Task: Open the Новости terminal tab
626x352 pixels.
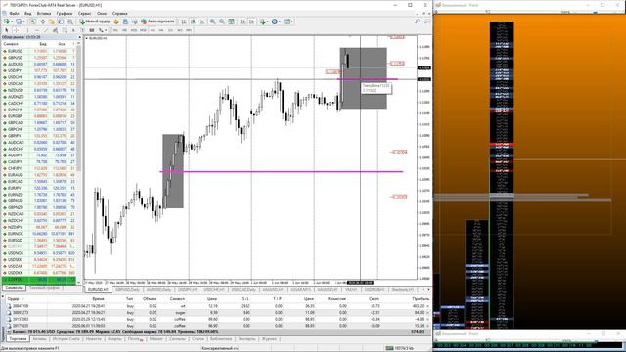Action: pos(94,339)
